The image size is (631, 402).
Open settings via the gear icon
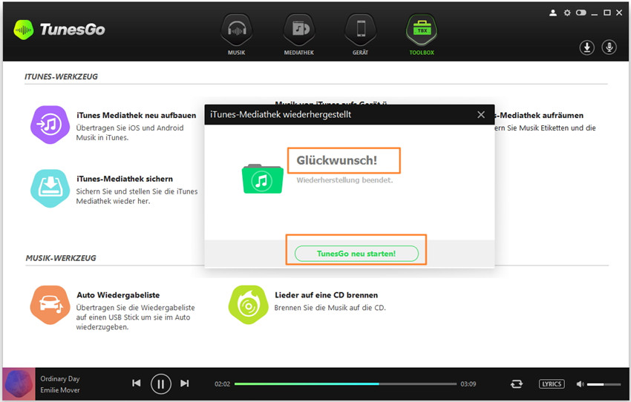[567, 13]
